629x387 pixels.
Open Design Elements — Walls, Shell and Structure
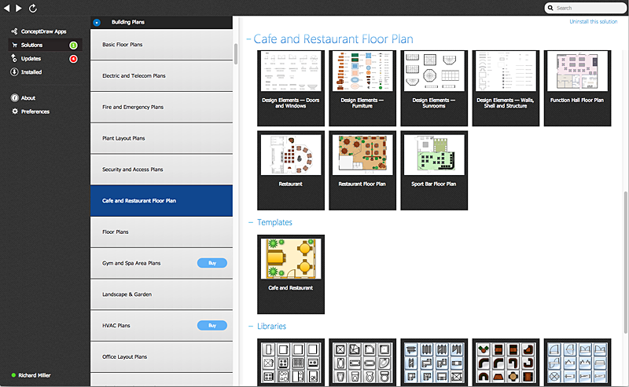point(506,88)
